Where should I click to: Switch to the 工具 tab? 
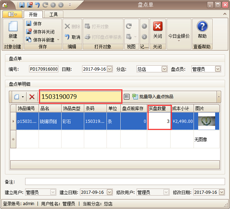(54, 14)
